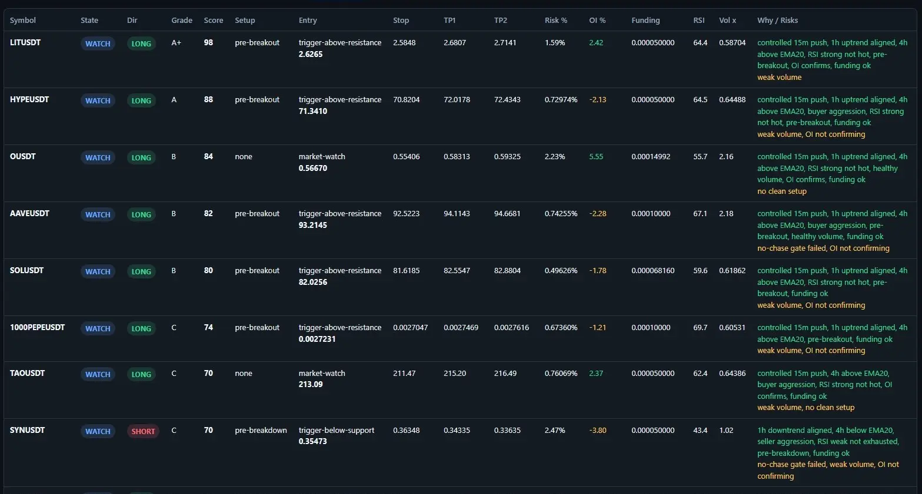922x494 pixels.
Task: Click the Risk % column header
Action: point(556,20)
